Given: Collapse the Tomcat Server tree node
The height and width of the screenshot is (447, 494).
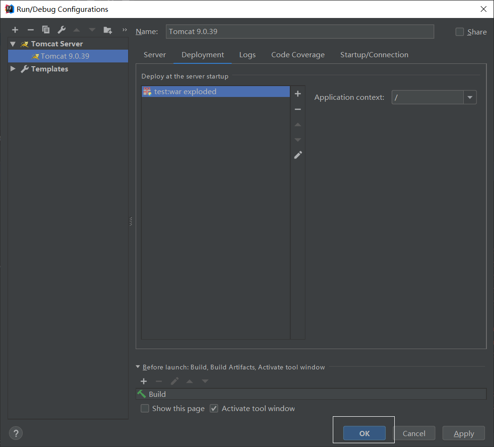Looking at the screenshot, I should coord(13,44).
